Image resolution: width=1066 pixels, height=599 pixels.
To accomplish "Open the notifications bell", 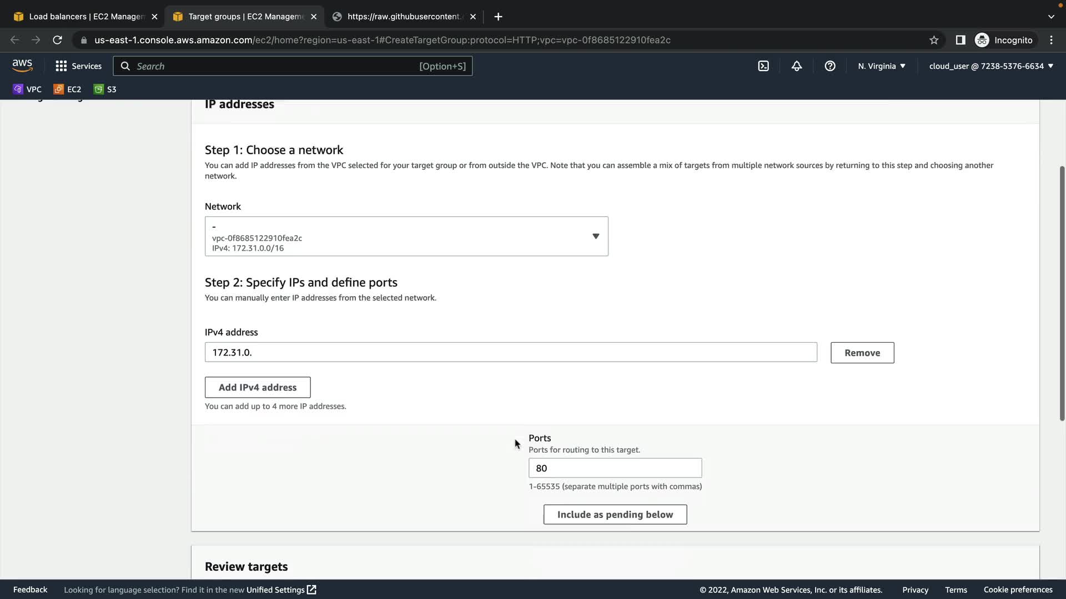I will (x=797, y=66).
